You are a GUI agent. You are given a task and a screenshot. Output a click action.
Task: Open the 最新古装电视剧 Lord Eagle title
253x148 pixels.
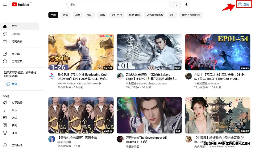pos(151,77)
